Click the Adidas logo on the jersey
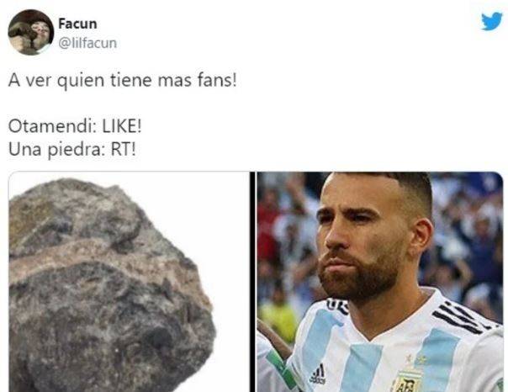Screen dimensions: 508x392 coord(318,374)
